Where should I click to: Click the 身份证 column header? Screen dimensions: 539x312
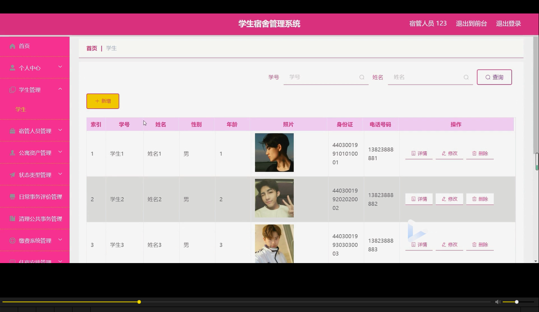click(345, 124)
